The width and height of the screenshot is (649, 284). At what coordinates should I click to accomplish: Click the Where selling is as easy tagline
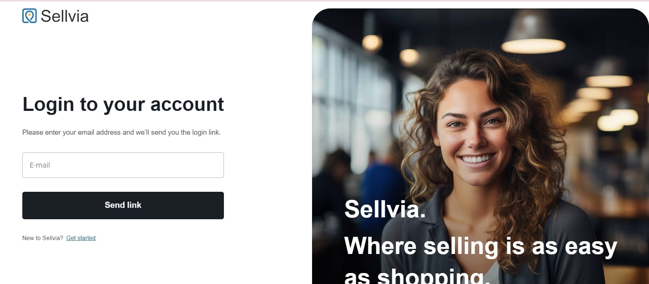pos(480,246)
